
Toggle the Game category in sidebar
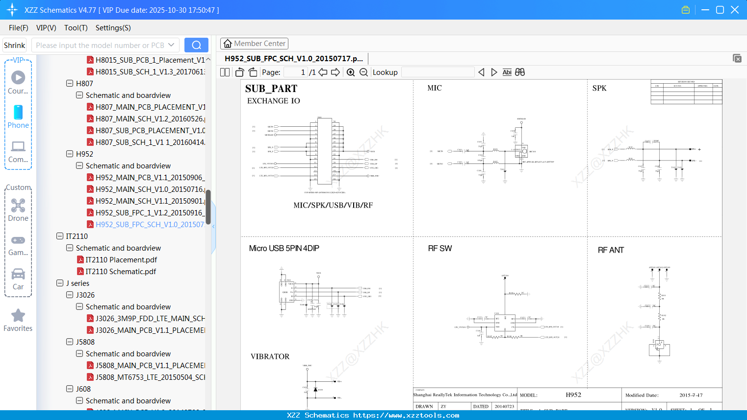[18, 240]
